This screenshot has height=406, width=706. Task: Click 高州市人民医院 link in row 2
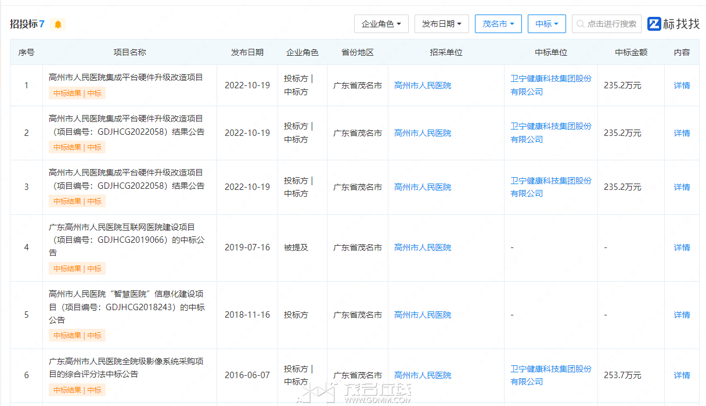click(423, 133)
